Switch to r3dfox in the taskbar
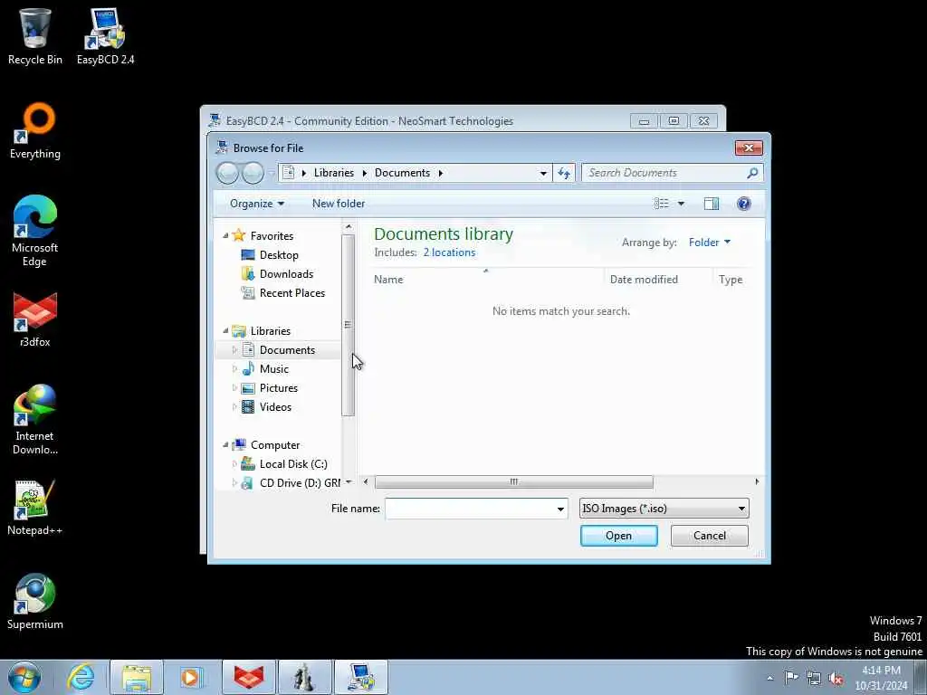This screenshot has width=927, height=695. [x=249, y=677]
